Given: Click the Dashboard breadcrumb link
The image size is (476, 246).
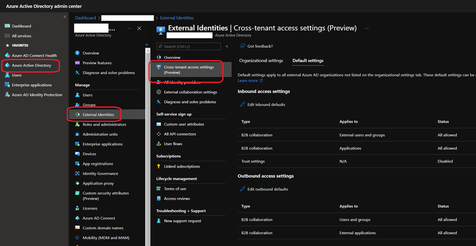Looking at the screenshot, I should (86, 18).
